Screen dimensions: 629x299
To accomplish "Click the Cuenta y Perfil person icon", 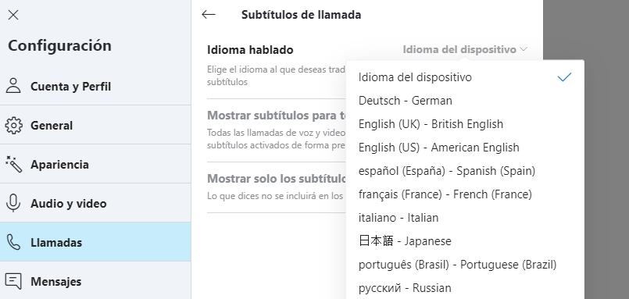I will pos(13,86).
